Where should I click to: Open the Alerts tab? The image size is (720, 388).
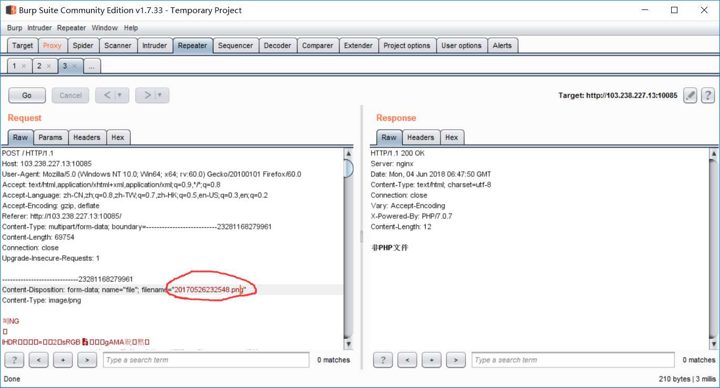click(502, 46)
